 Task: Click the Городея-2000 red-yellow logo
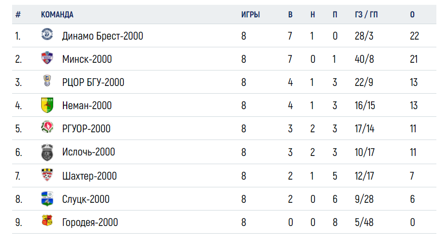(47, 221)
